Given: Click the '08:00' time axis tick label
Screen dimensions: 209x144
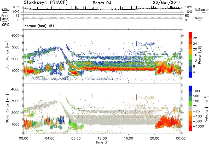Looking at the screenshot, I should point(76,139).
